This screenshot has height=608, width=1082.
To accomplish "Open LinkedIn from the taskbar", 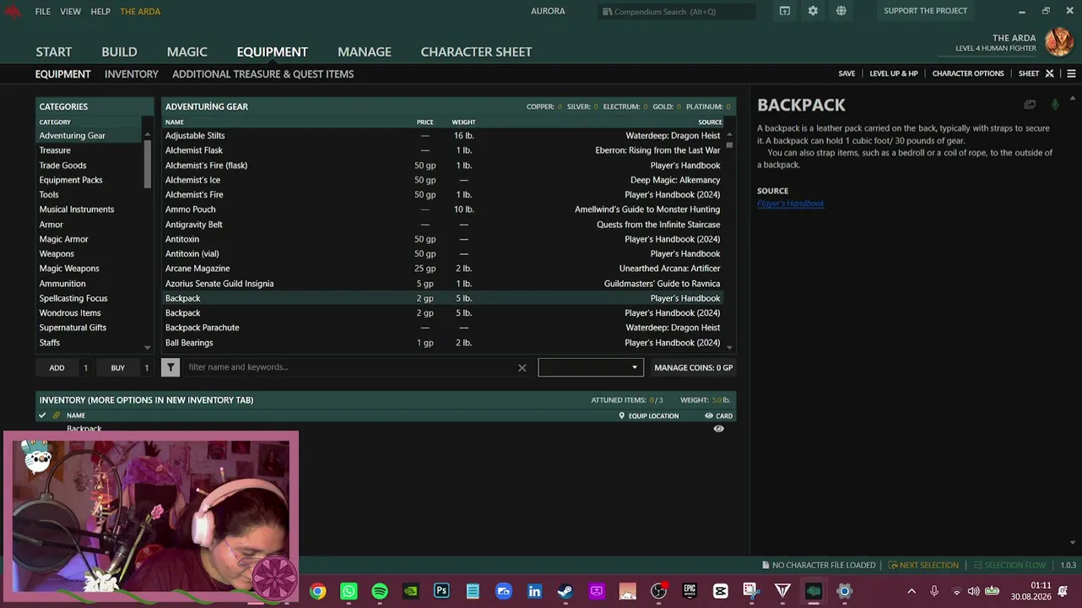I will pos(534,591).
